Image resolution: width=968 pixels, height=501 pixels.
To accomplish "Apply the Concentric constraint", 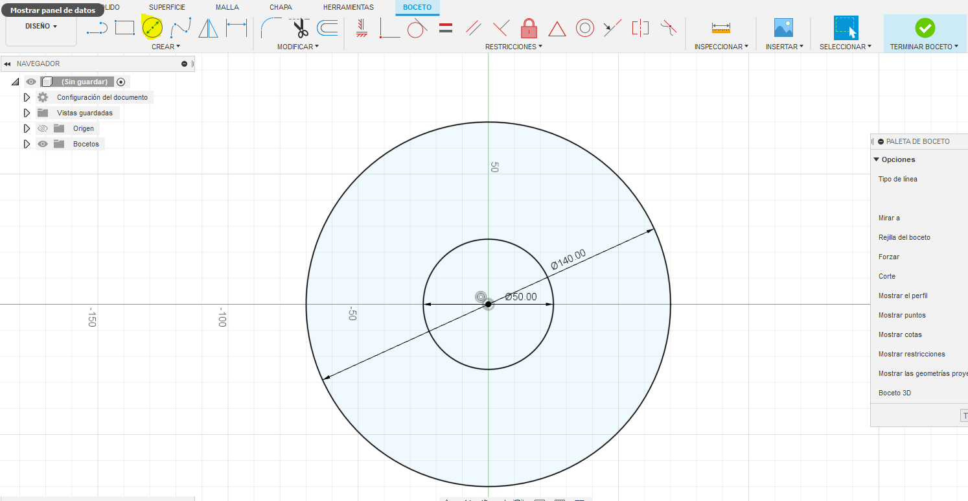I will coord(585,28).
